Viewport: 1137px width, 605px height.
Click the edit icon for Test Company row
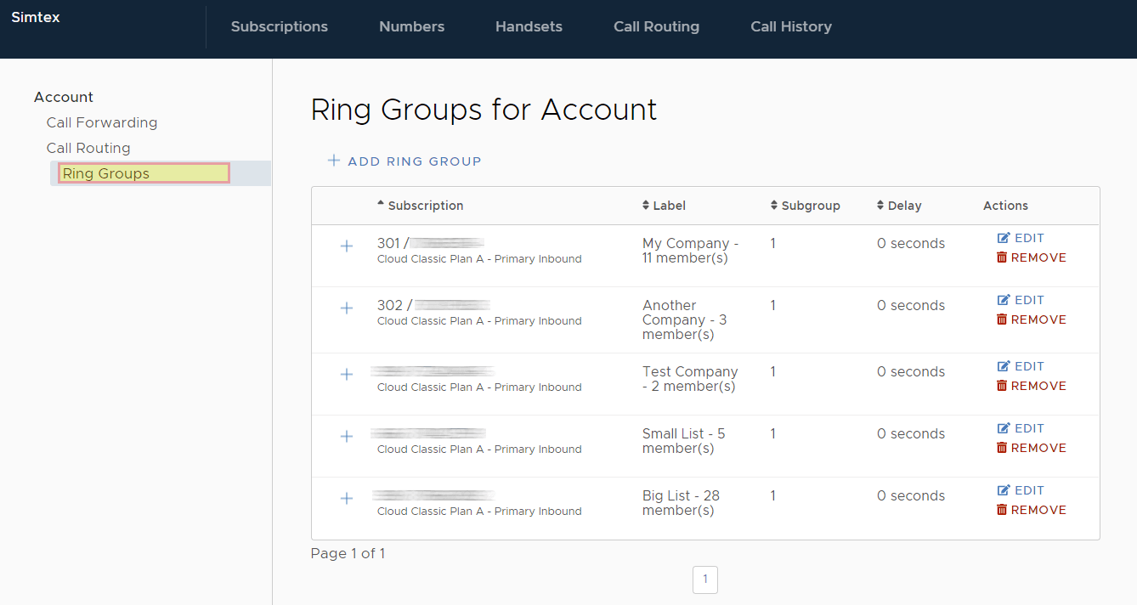pos(1004,366)
